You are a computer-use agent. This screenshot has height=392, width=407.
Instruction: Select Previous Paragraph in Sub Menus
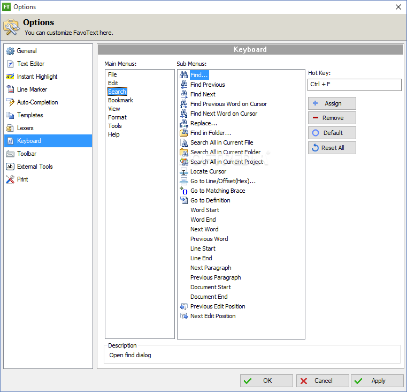pos(216,277)
